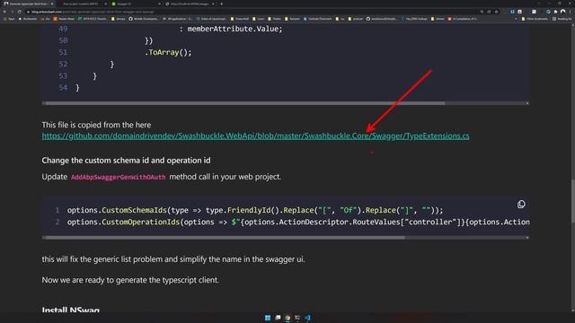Click the "Change the custom schema id and operation id" heading

pyautogui.click(x=126, y=161)
